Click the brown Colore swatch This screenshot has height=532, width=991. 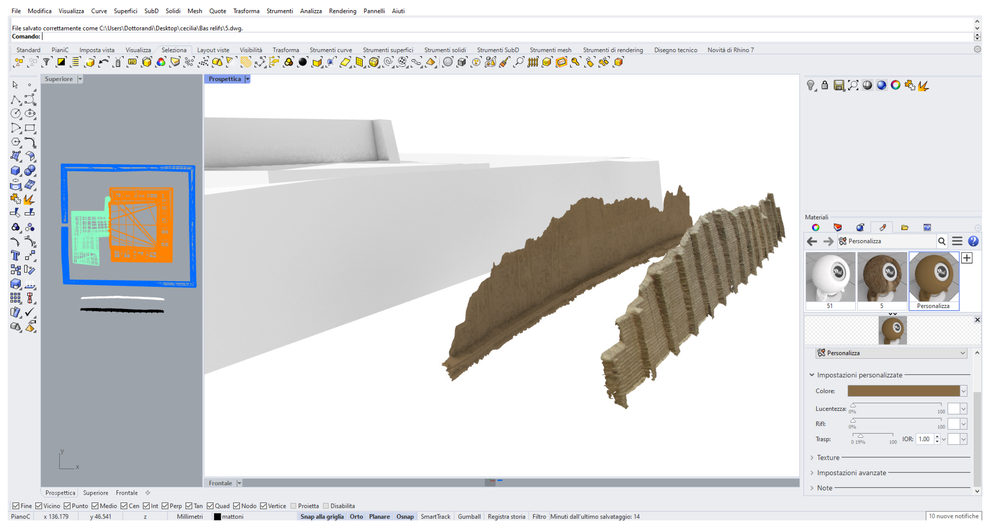pyautogui.click(x=903, y=391)
